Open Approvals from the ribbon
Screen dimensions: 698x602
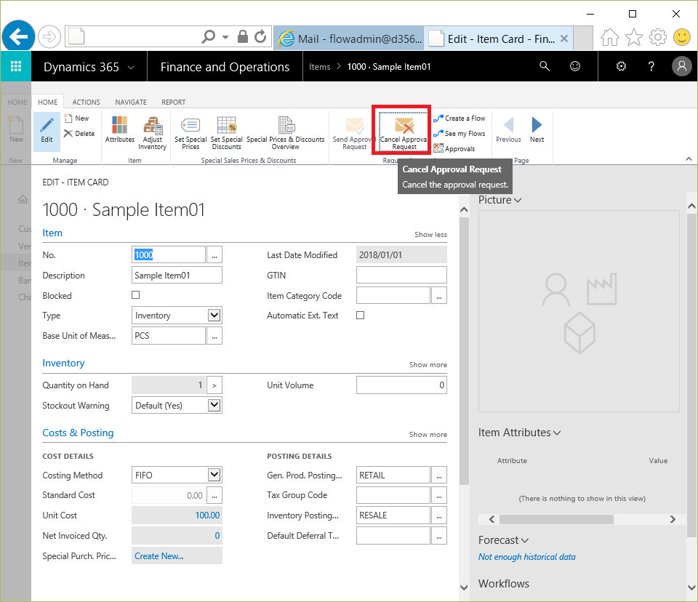(454, 149)
